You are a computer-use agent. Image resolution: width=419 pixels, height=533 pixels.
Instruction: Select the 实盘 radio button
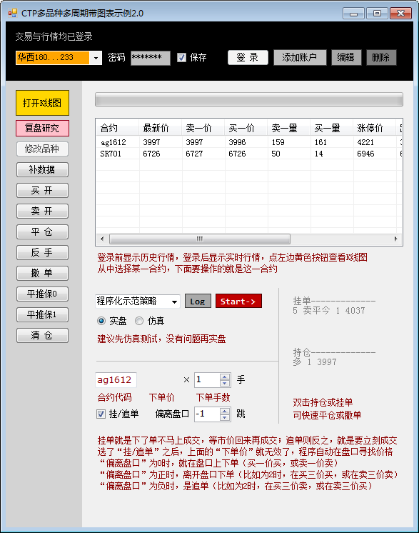coord(101,321)
